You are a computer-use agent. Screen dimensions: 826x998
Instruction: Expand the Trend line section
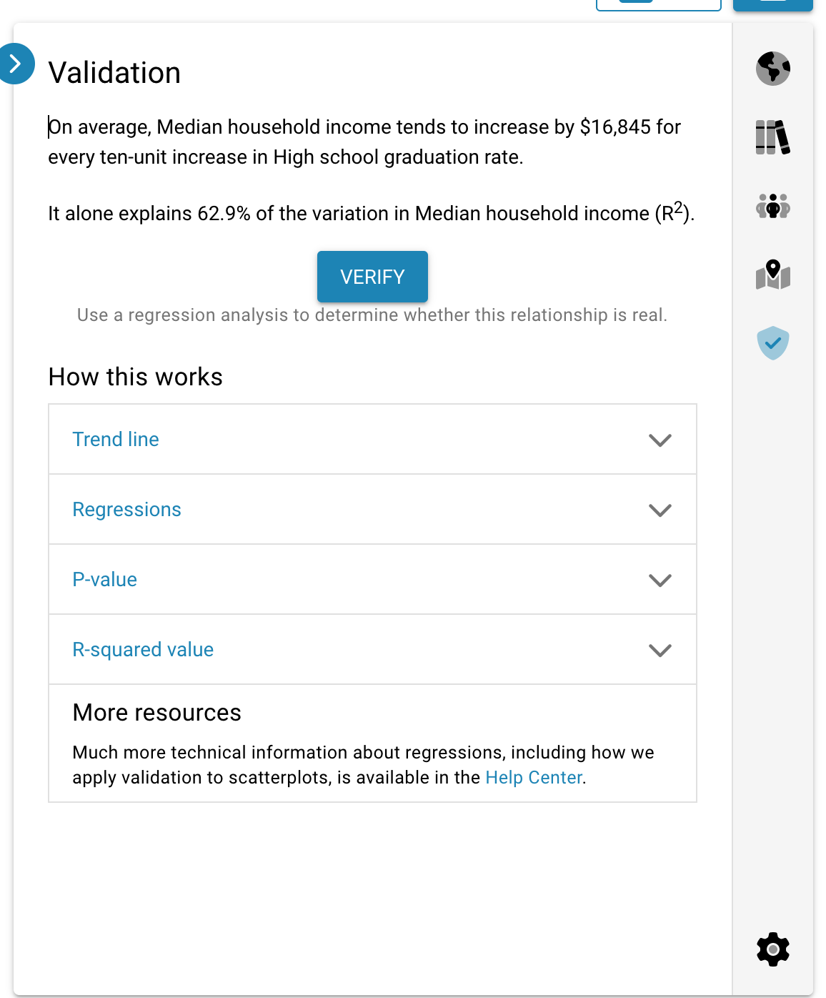pyautogui.click(x=116, y=439)
